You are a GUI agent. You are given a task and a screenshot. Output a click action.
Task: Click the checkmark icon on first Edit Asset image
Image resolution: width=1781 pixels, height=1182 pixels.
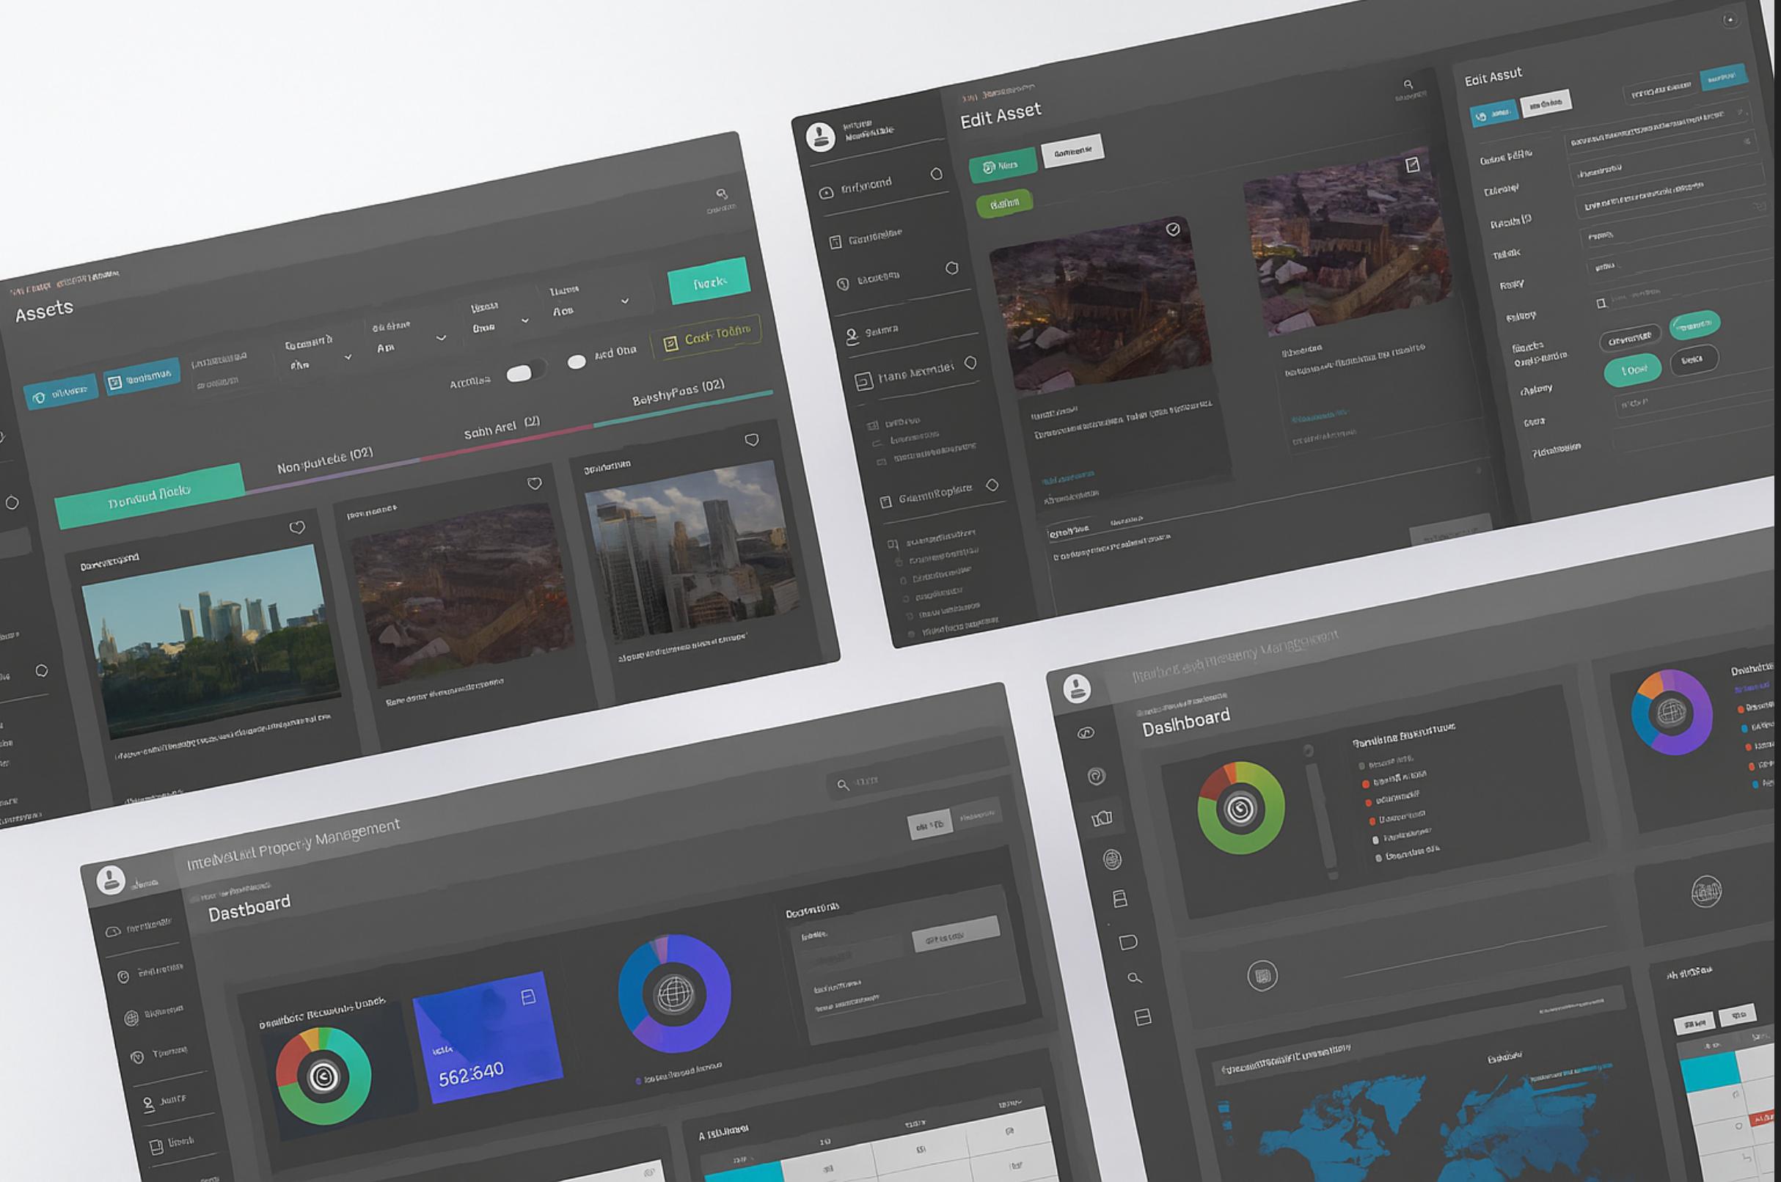pyautogui.click(x=1173, y=230)
